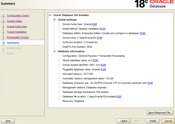Click the Configuration Option step marker icon
Image resolution: width=175 pixels, height=124 pixels.
coord(3,16)
